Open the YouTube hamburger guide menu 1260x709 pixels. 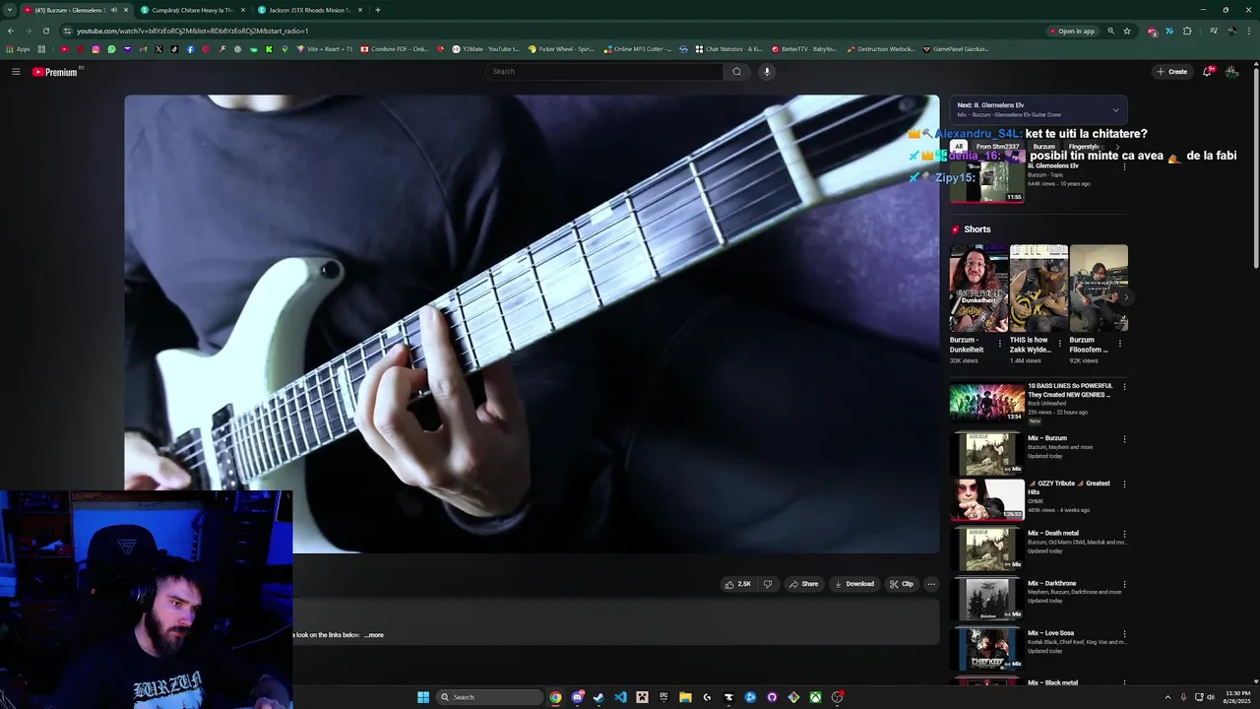pyautogui.click(x=16, y=72)
